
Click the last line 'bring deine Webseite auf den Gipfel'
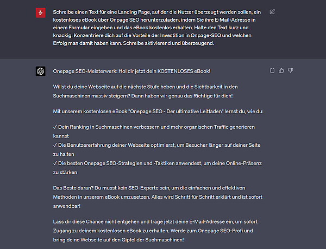[118, 240]
